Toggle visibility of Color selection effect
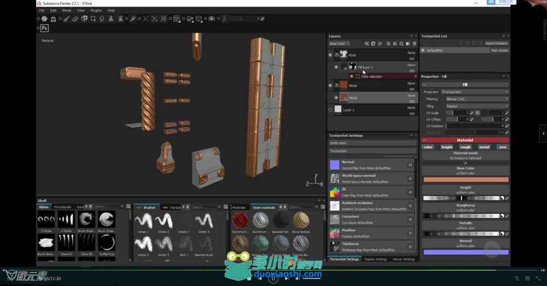The image size is (547, 286). [352, 77]
